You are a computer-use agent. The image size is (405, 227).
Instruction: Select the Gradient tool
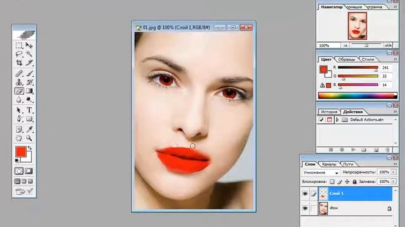coord(29,91)
